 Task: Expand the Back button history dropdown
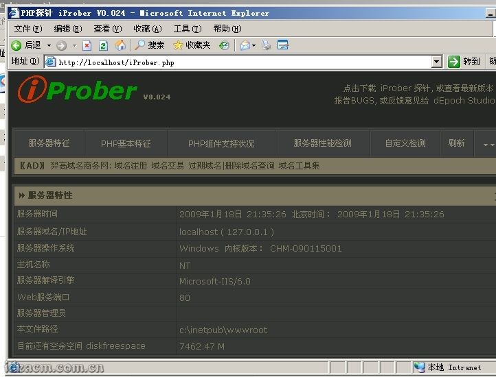point(48,45)
